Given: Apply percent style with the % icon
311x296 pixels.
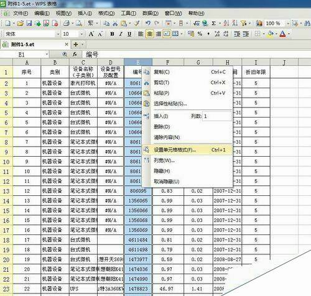Looking at the screenshot, I should 200,34.
